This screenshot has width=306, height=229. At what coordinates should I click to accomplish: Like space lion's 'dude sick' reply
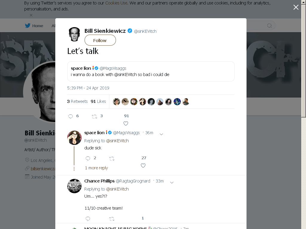pyautogui.click(x=143, y=165)
